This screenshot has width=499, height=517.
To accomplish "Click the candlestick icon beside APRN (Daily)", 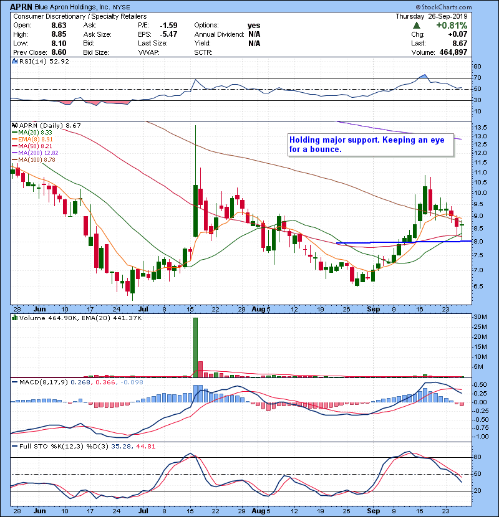I will 14,125.
